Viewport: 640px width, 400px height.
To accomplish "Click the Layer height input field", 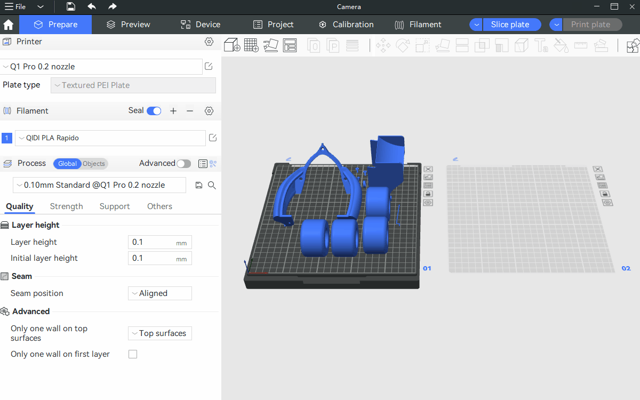I will click(x=153, y=242).
